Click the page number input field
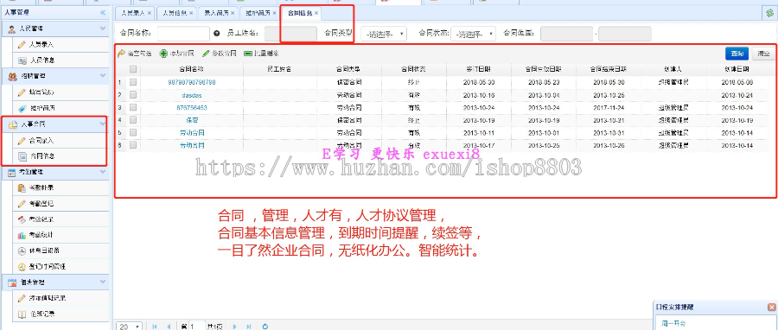Image resolution: width=778 pixels, height=330 pixels. pos(197,327)
